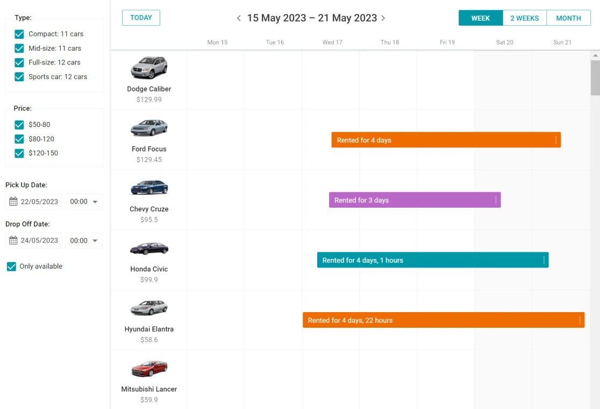The height and width of the screenshot is (409, 600).
Task: Click the Dodge Caliber car thumbnail
Action: (149, 67)
